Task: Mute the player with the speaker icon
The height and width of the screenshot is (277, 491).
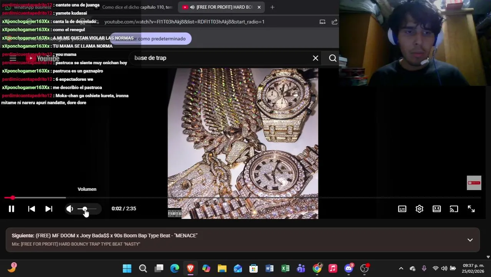Action: [x=70, y=209]
